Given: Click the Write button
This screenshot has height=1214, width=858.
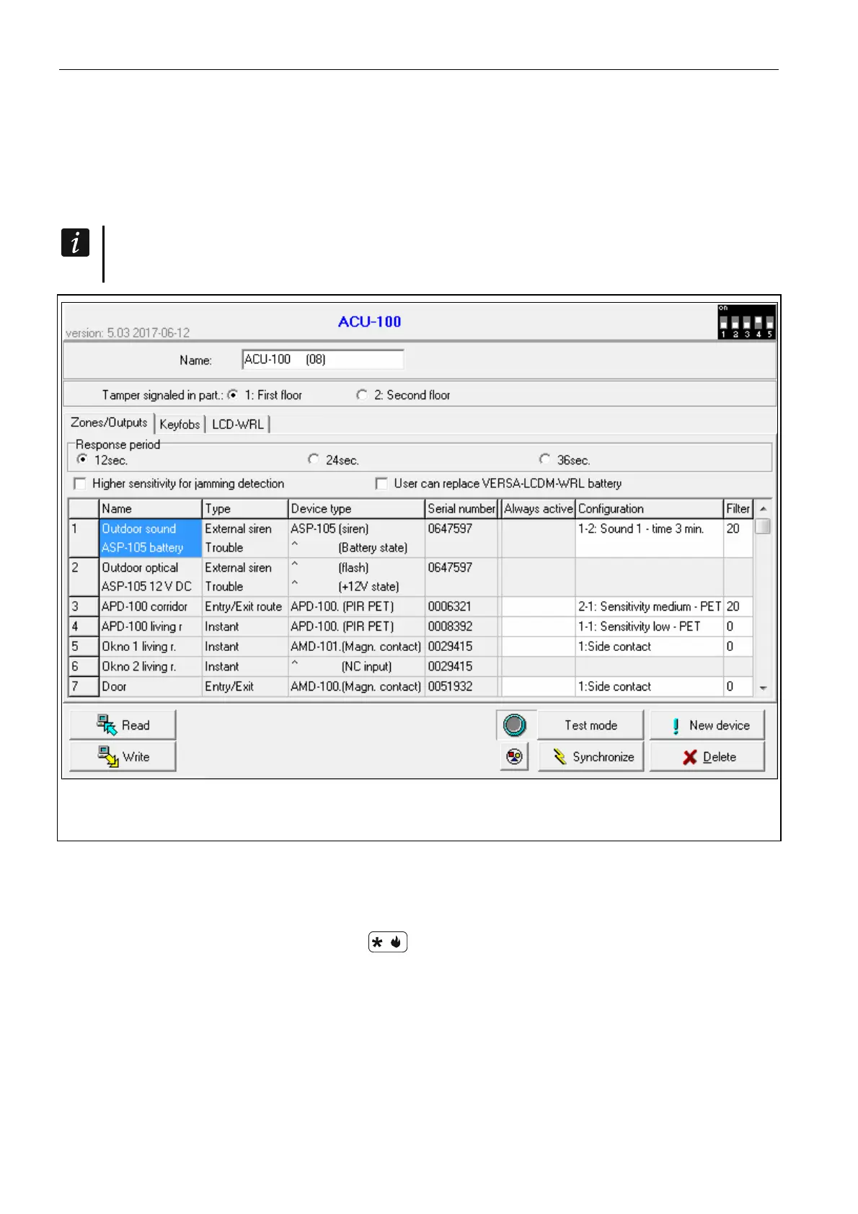Looking at the screenshot, I should (x=123, y=757).
